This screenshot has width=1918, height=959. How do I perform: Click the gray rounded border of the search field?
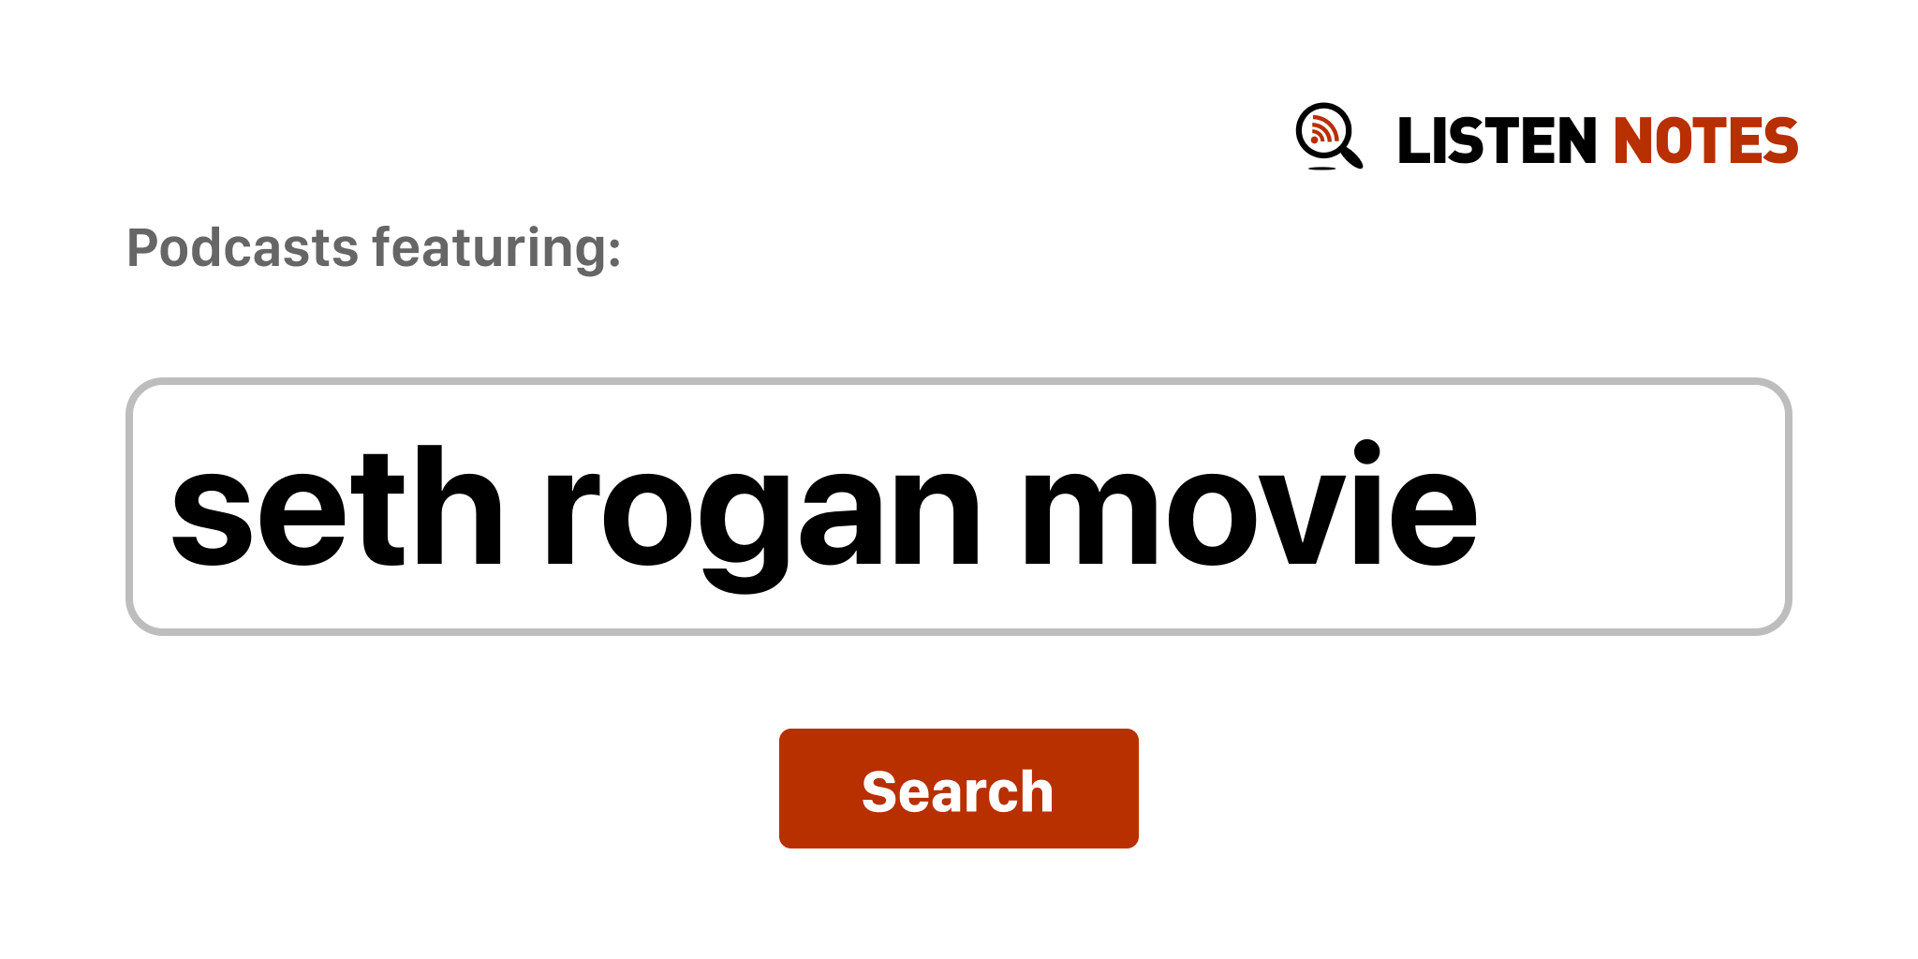point(958,381)
